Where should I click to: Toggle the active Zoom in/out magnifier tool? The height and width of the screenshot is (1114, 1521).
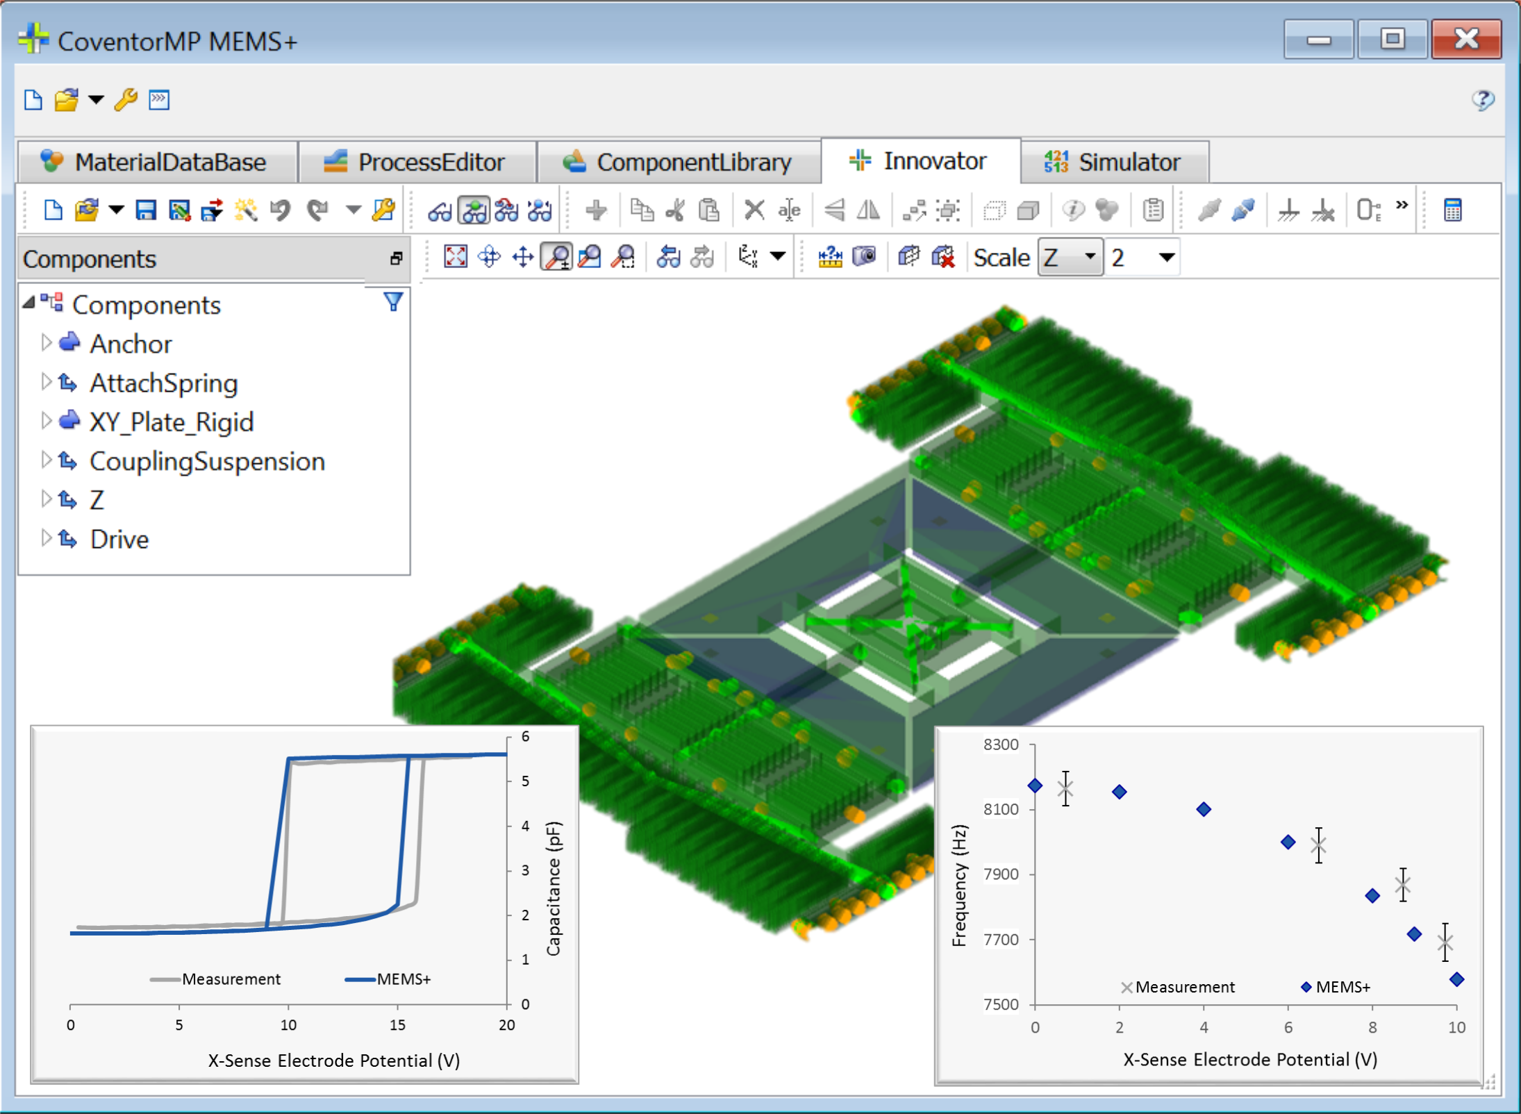click(556, 257)
